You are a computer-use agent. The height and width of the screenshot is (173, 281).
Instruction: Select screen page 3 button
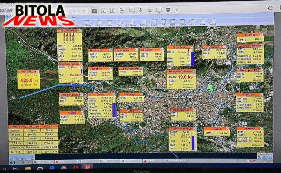tap(112, 11)
